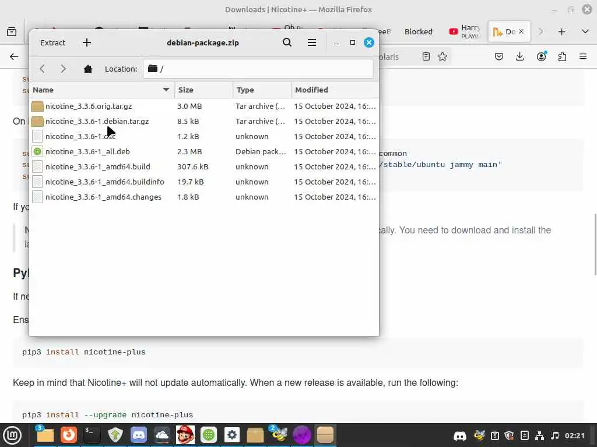Viewport: 597px width, 447px height.
Task: Click the 3.0 MB size cell
Action: [x=189, y=106]
